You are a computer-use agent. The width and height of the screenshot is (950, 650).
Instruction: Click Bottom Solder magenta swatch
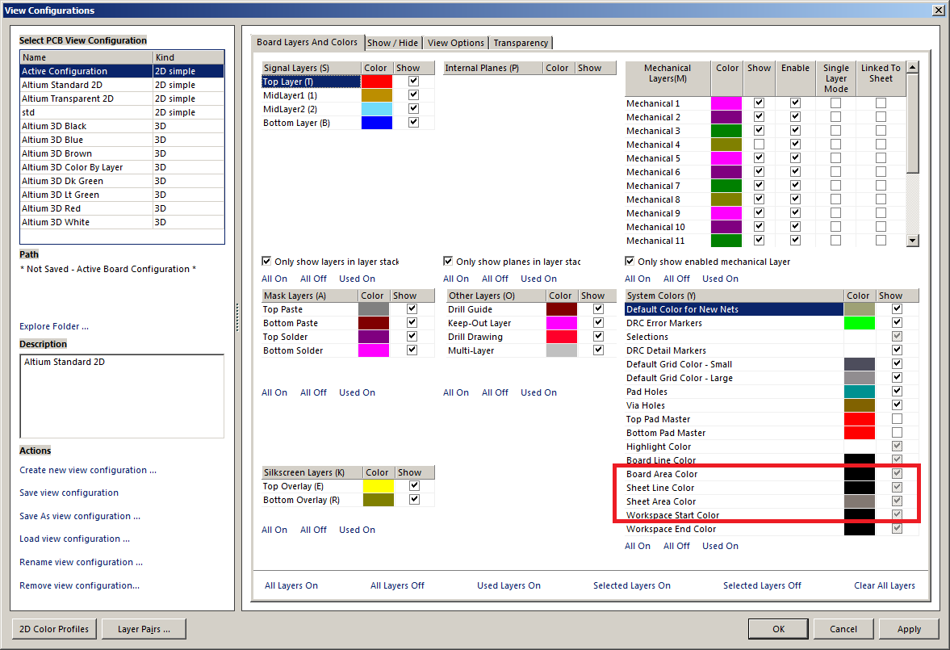[x=374, y=350]
